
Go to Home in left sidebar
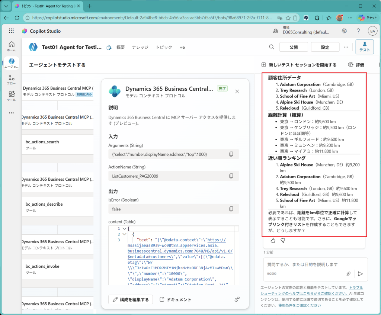coord(11,46)
